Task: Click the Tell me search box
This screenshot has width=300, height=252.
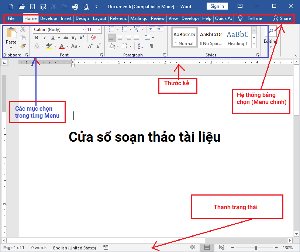Action: [250, 18]
